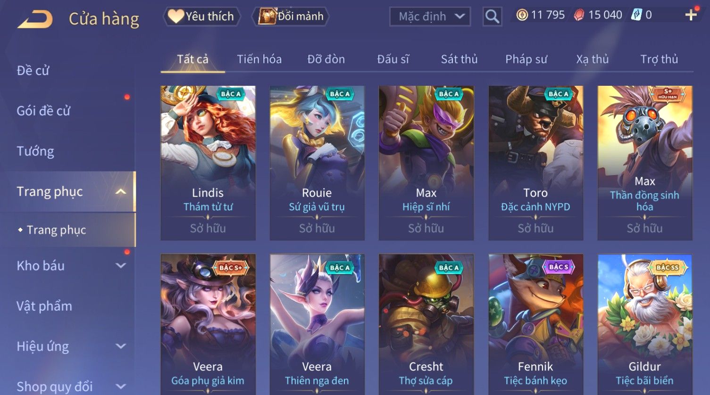
Task: Expand the Hiệu ứng sidebar section
Action: pyautogui.click(x=121, y=346)
